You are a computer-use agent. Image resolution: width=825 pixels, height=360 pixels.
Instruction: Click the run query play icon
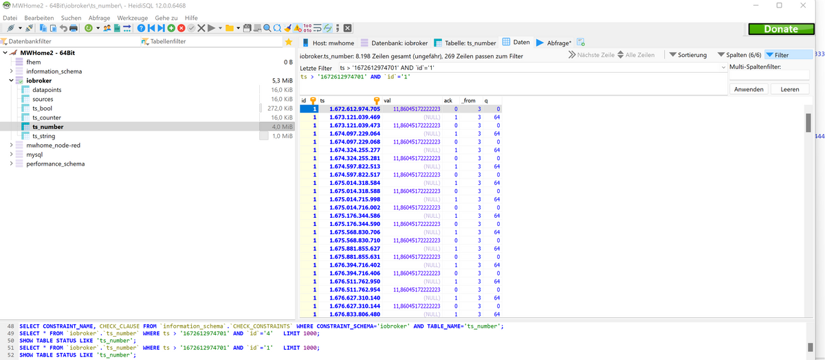[211, 28]
